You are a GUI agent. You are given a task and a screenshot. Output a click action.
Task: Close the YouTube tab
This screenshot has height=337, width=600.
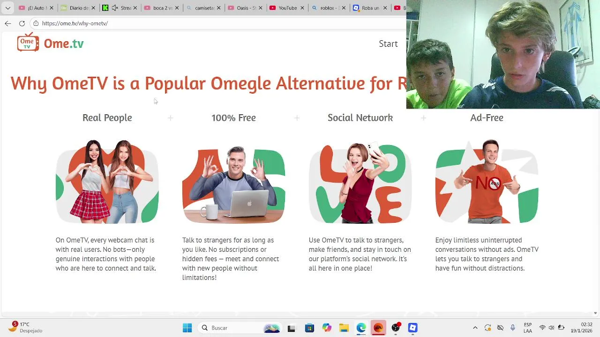pyautogui.click(x=302, y=8)
